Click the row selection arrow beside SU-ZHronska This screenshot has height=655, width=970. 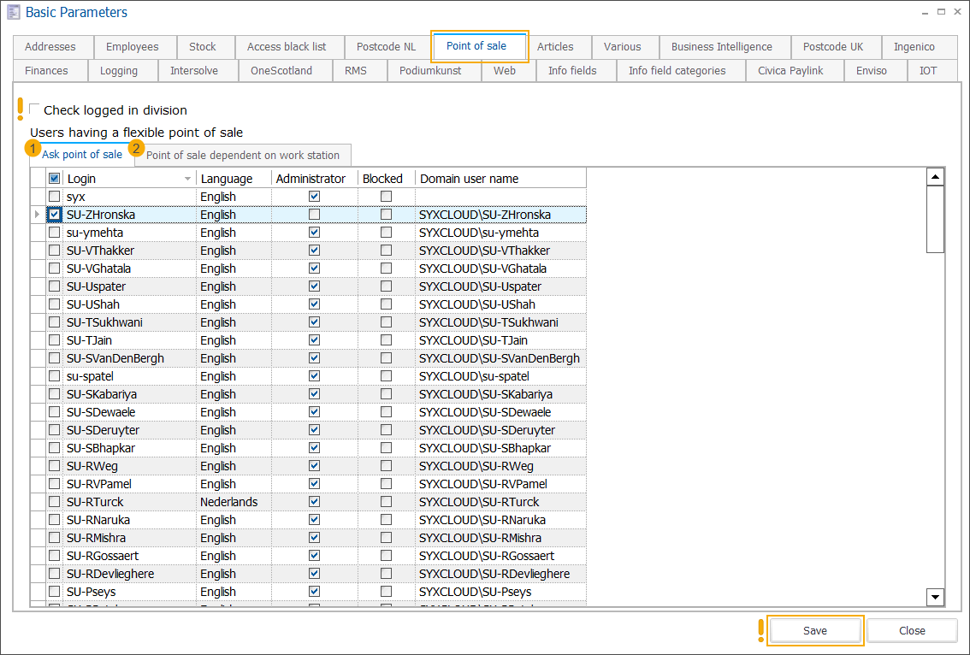(36, 214)
